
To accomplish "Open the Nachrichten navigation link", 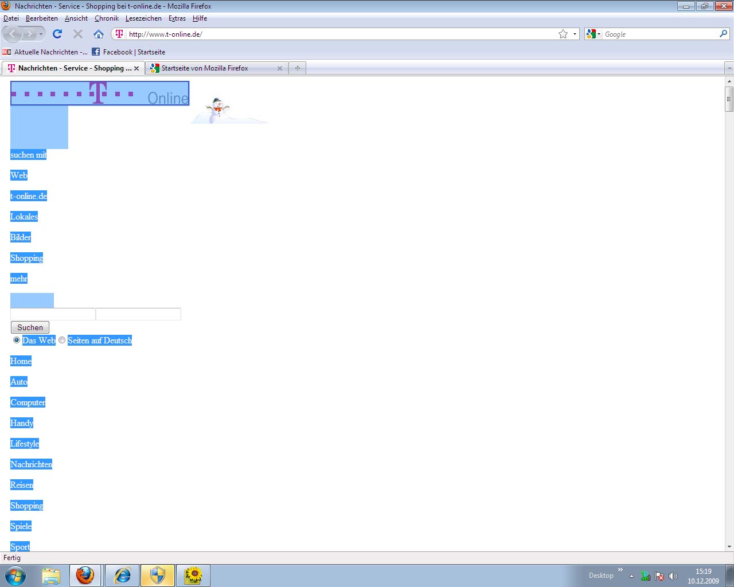I will (x=31, y=464).
